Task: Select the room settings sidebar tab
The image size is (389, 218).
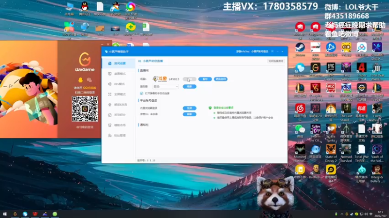Action: click(119, 63)
